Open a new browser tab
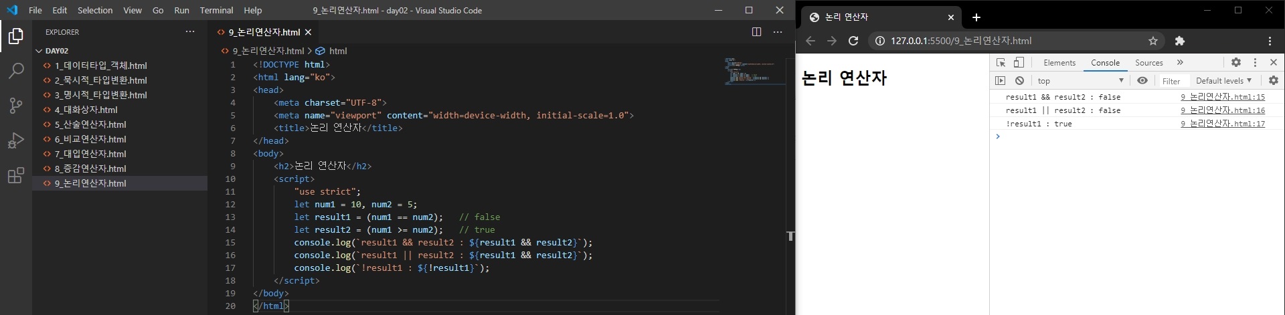Viewport: 1285px width, 315px height. 976,17
